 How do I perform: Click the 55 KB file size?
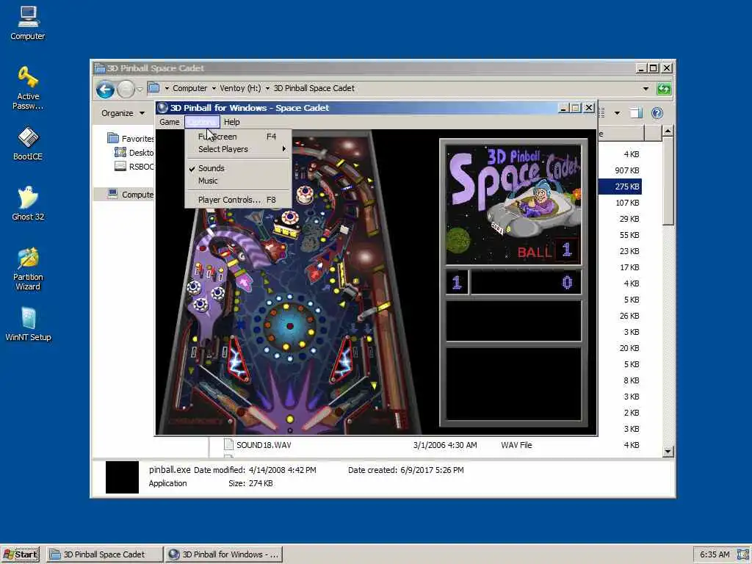point(629,235)
